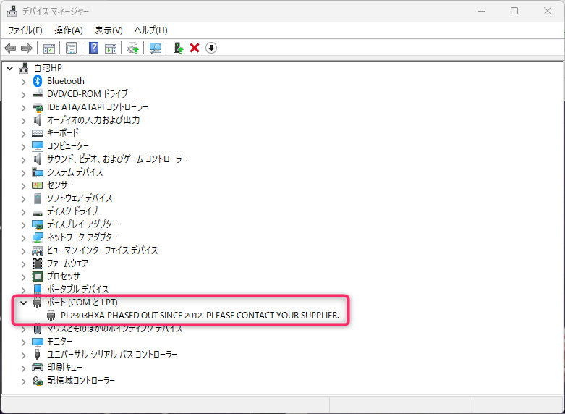
Task: Expand the コンピューター category
Action: coord(23,147)
